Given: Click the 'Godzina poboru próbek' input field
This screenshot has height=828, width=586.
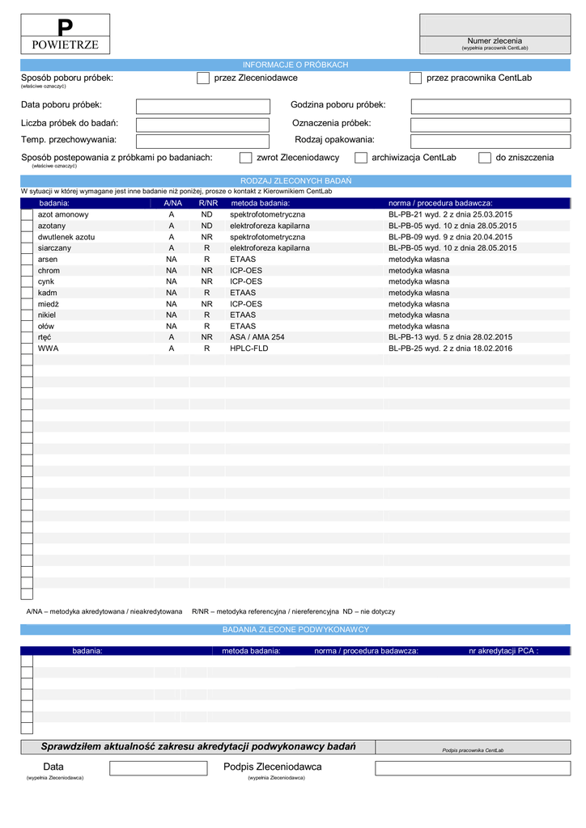Looking at the screenshot, I should (x=490, y=107).
